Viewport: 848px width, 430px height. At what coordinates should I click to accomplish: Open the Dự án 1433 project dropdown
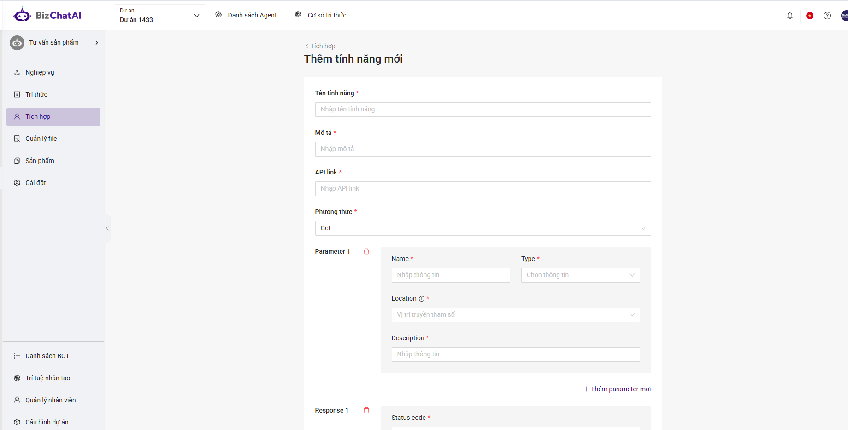[159, 16]
